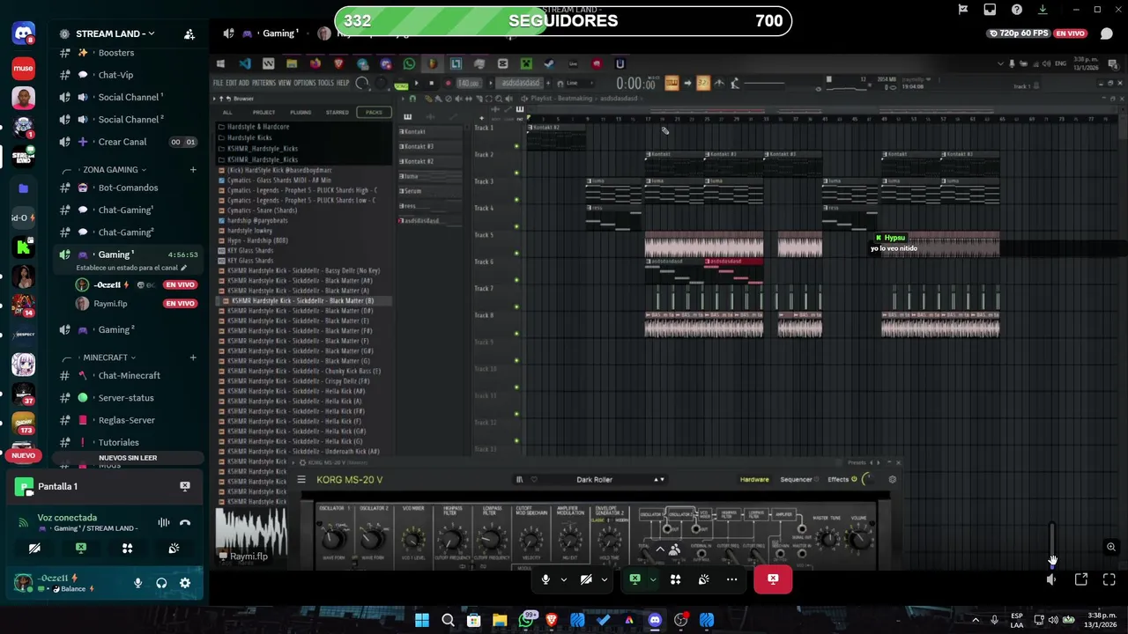
Task: Select STARRED tab in streamed FL browser
Action: pos(337,113)
